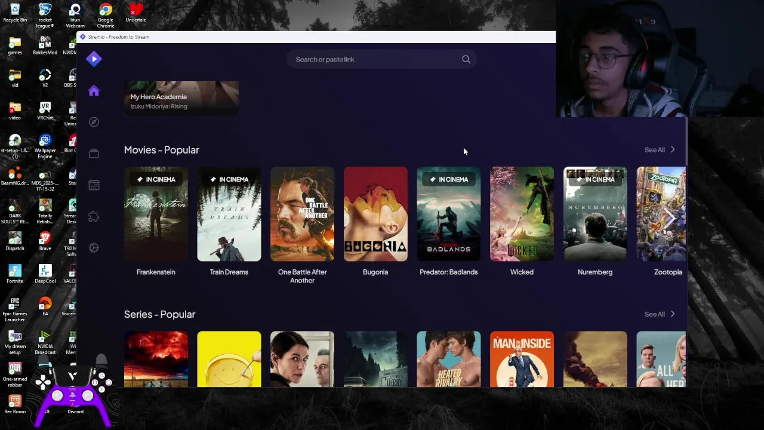Select the DARK SOULS desktop icon
This screenshot has width=764, height=430.
click(15, 212)
